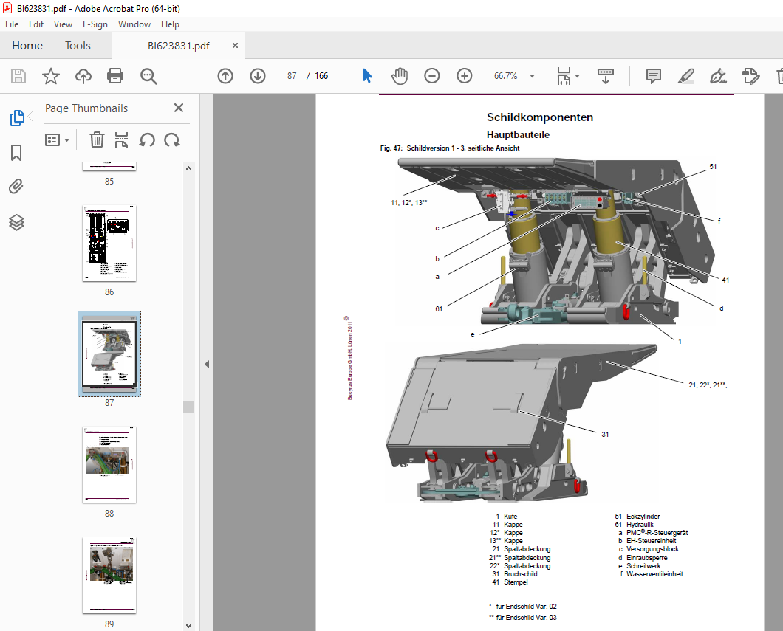The height and width of the screenshot is (631, 783).
Task: Go to previous page arrow
Action: [225, 76]
